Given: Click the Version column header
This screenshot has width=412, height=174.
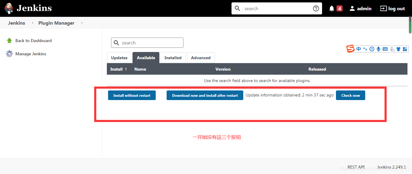Looking at the screenshot, I should point(223,69).
